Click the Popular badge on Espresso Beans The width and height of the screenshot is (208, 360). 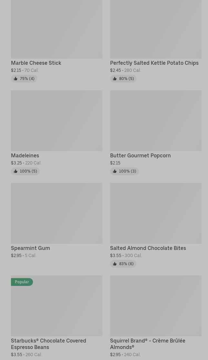[22, 282]
